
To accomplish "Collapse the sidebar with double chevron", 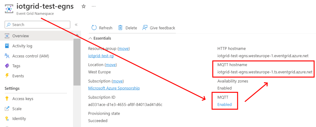I will (76, 25).
